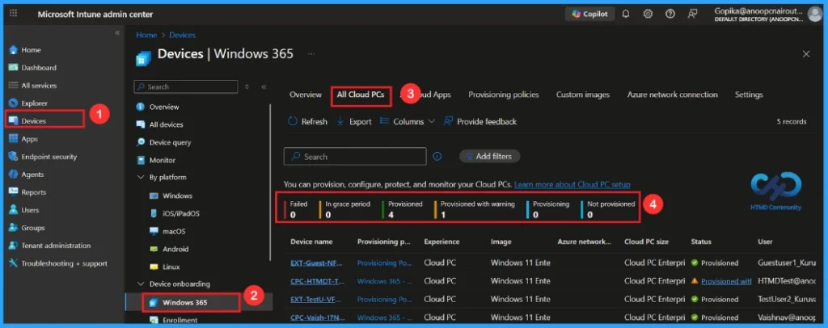Click the feedback person icon in the header

pyautogui.click(x=692, y=15)
